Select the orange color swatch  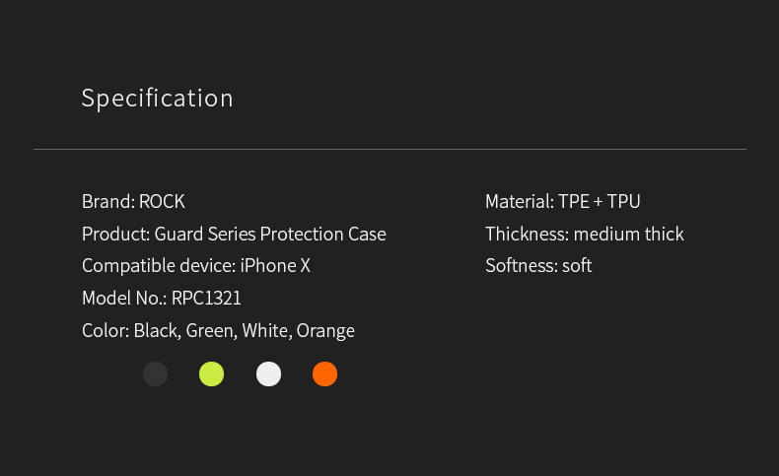[x=325, y=374]
